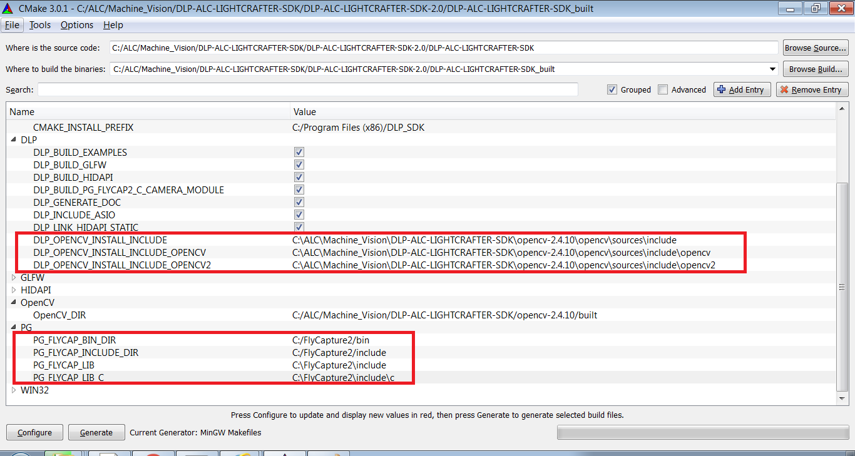
Task: Toggle the DLP_BUILD_HIDAPI checkbox
Action: (299, 177)
